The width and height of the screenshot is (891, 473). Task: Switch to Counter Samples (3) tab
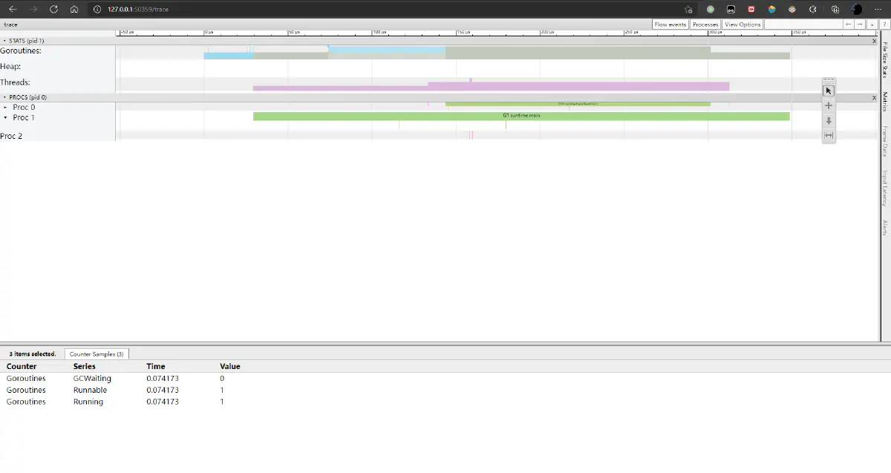click(97, 354)
